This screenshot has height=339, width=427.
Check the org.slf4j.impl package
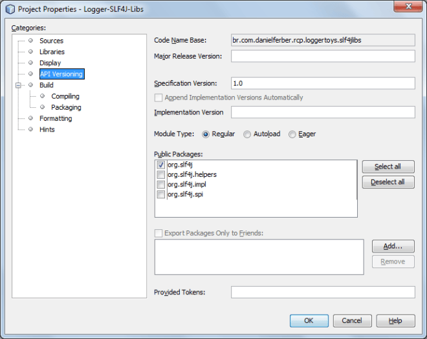coord(160,185)
